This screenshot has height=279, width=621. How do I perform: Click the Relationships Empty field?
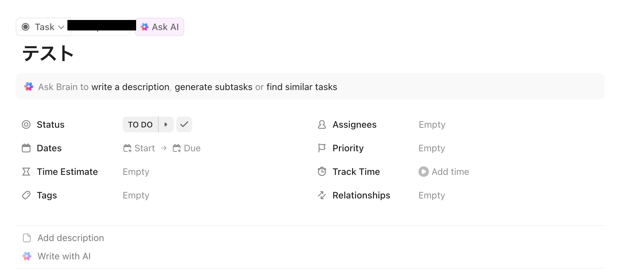432,195
